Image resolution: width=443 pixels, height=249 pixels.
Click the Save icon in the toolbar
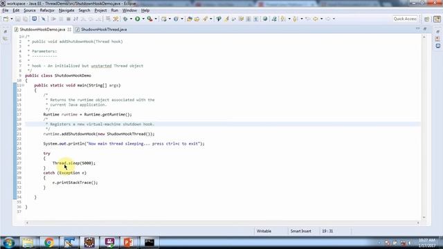(x=18, y=19)
